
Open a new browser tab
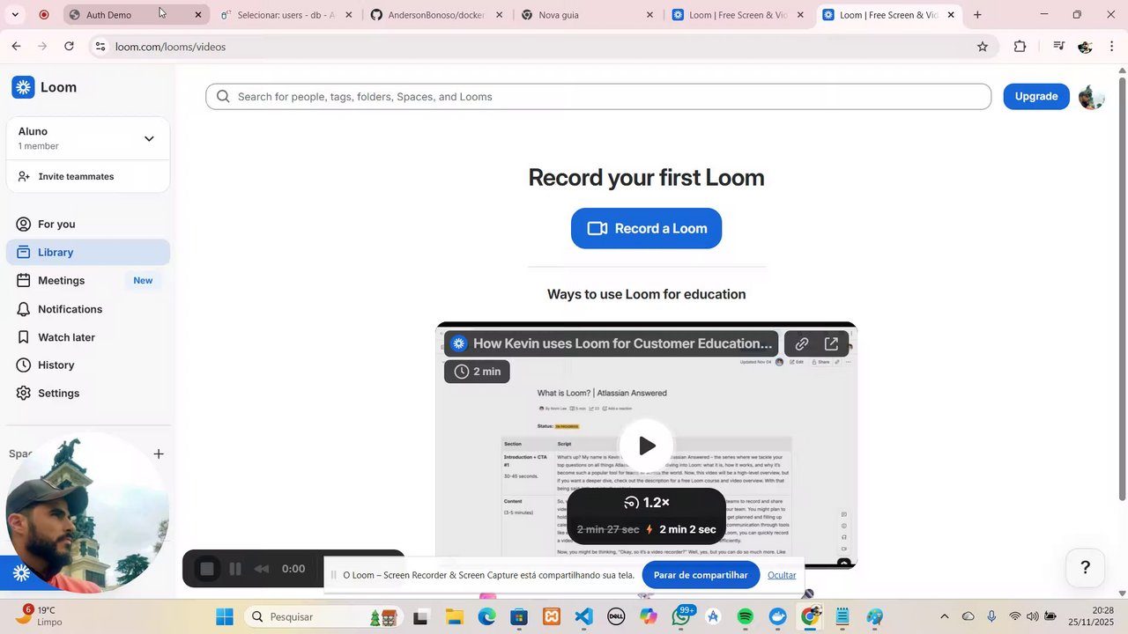click(x=977, y=15)
